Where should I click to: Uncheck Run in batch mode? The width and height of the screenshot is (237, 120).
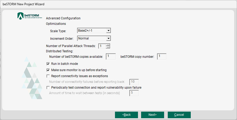click(48, 64)
